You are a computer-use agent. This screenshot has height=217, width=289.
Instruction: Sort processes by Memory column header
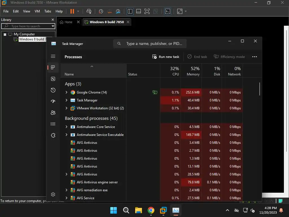coord(191,71)
